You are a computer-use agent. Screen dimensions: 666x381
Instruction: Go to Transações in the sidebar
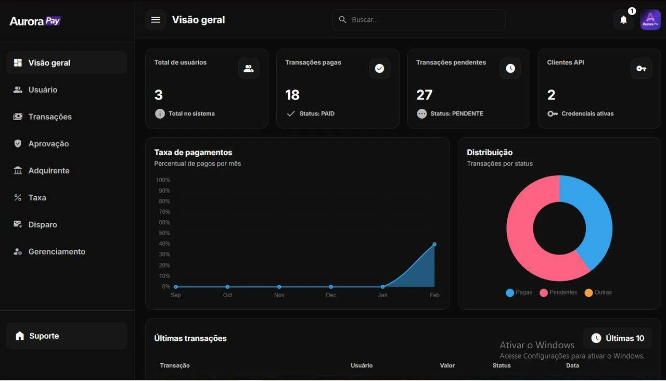50,117
